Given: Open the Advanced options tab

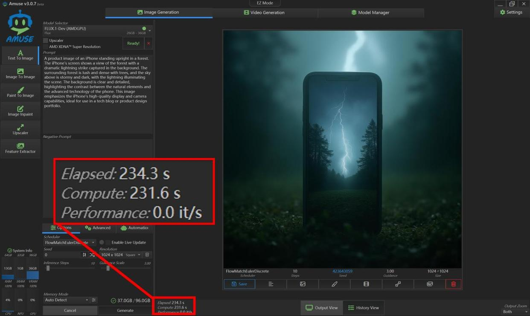Looking at the screenshot, I should 98,228.
